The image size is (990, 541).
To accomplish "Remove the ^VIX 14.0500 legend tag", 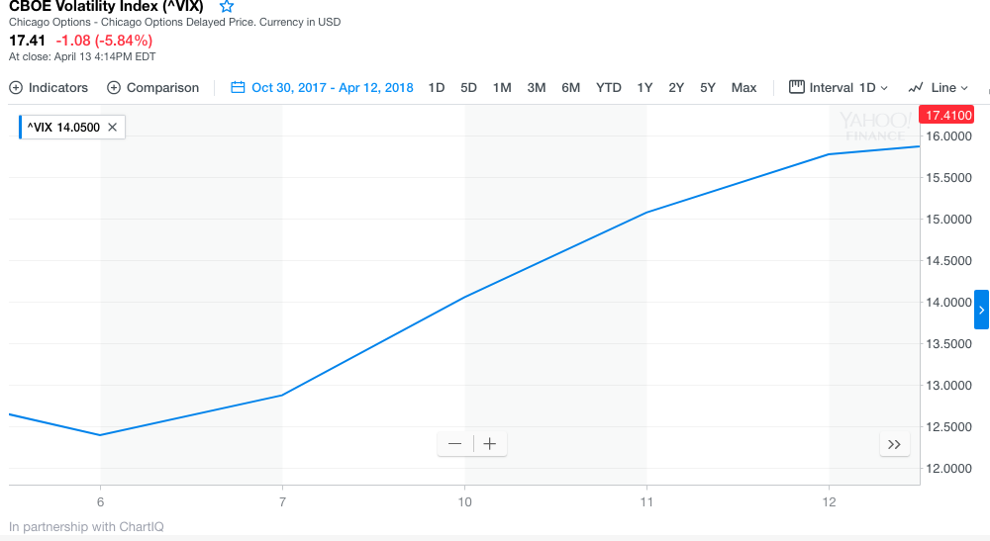I will pos(113,128).
